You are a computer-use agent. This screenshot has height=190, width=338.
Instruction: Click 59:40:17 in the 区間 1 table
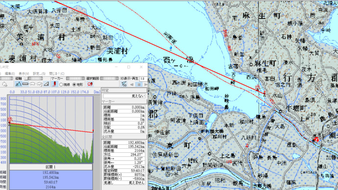tap(51, 182)
